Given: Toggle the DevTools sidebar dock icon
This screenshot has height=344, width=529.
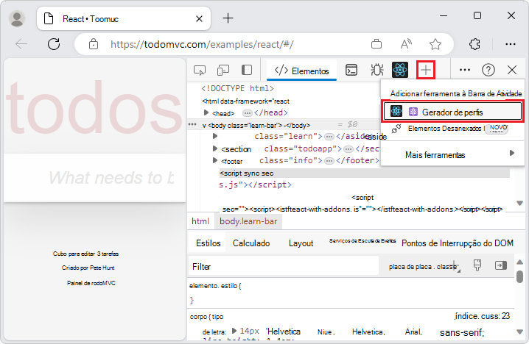Looking at the screenshot, I should (247, 70).
